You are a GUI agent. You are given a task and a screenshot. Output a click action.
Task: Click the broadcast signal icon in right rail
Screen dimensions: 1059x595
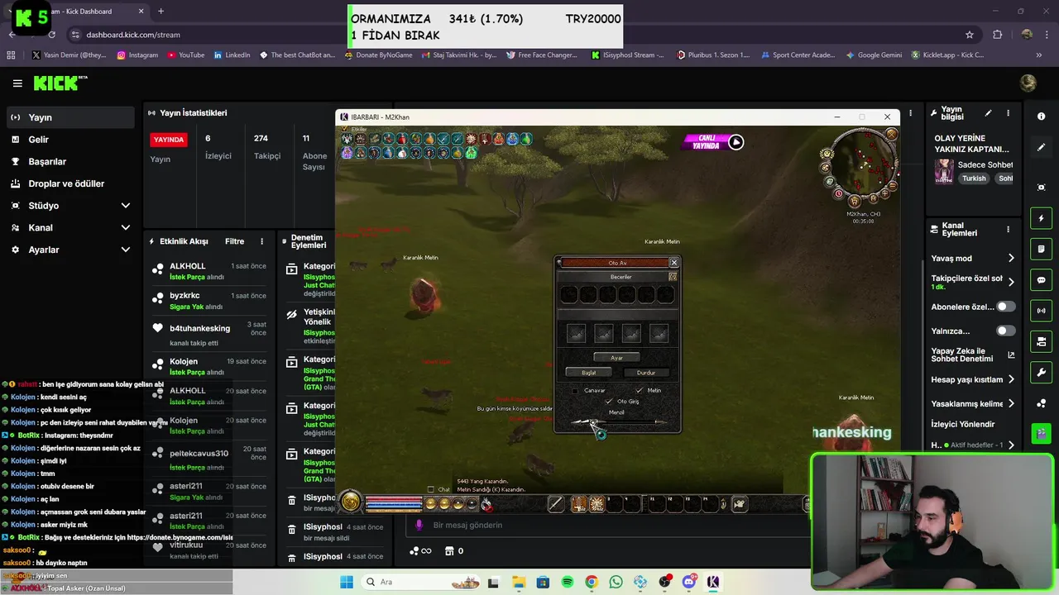tap(1041, 311)
